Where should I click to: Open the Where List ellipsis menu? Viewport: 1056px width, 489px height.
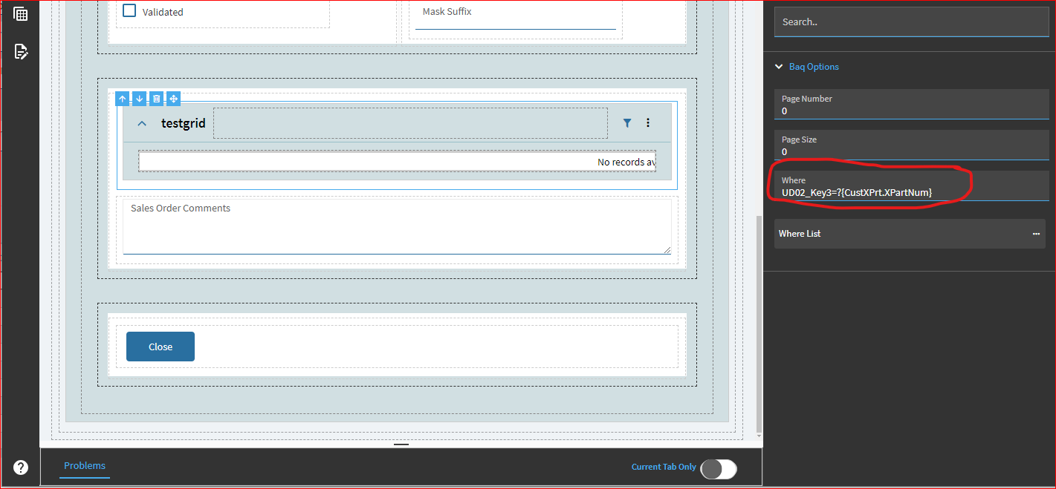click(x=1036, y=234)
